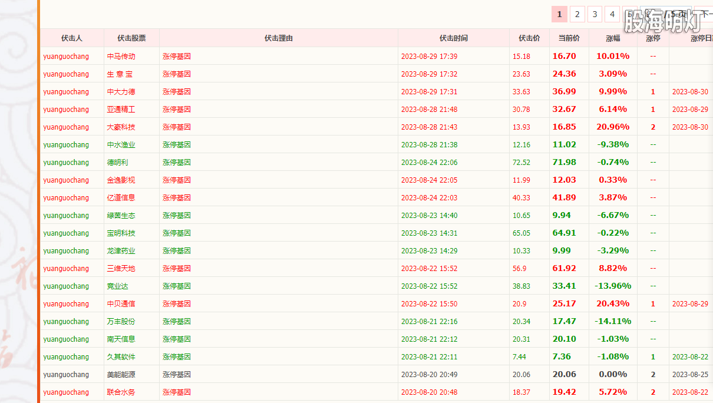Select current price 71.98
713x403 pixels.
click(564, 163)
